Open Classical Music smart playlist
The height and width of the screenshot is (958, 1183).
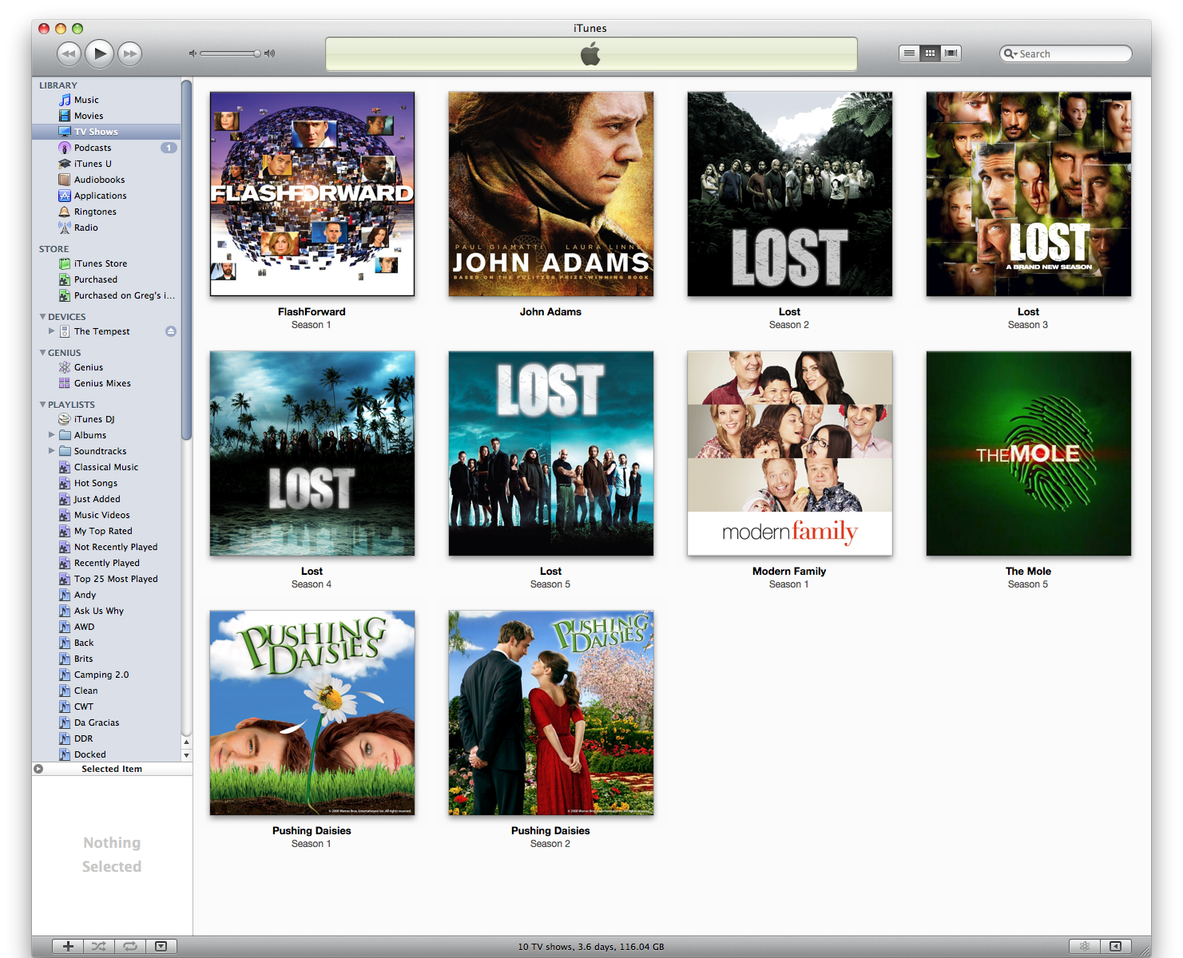pos(106,467)
